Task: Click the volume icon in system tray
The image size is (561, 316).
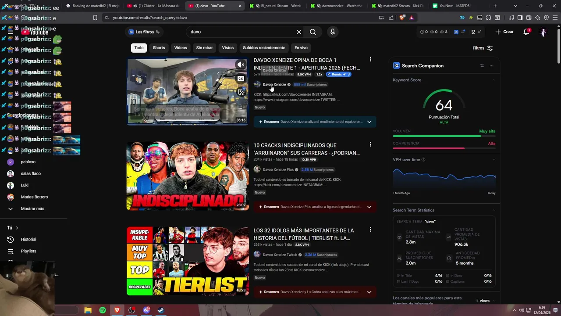Action: tap(521, 310)
